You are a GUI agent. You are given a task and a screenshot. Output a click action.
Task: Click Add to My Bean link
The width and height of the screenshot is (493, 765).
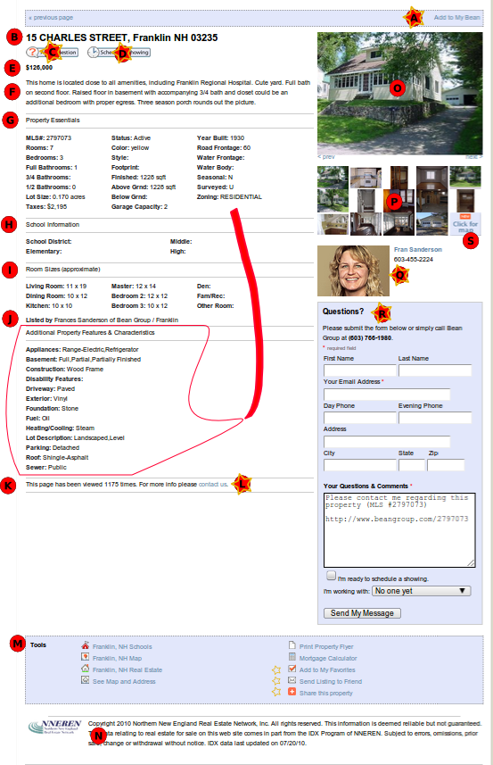(457, 18)
